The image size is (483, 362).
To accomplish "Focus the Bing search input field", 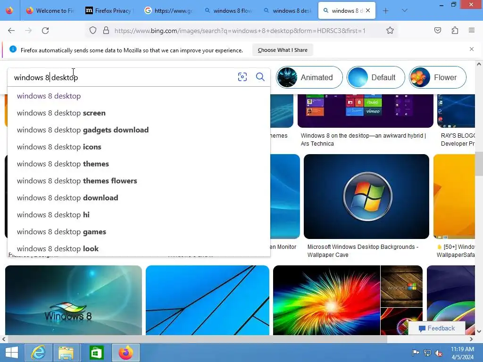I will (x=123, y=77).
